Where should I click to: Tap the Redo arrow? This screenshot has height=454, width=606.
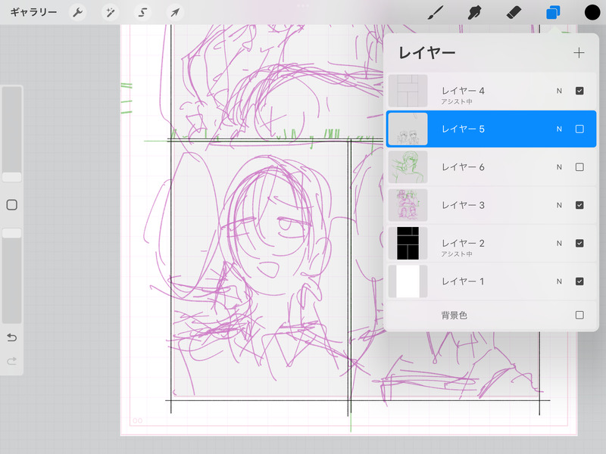(12, 362)
